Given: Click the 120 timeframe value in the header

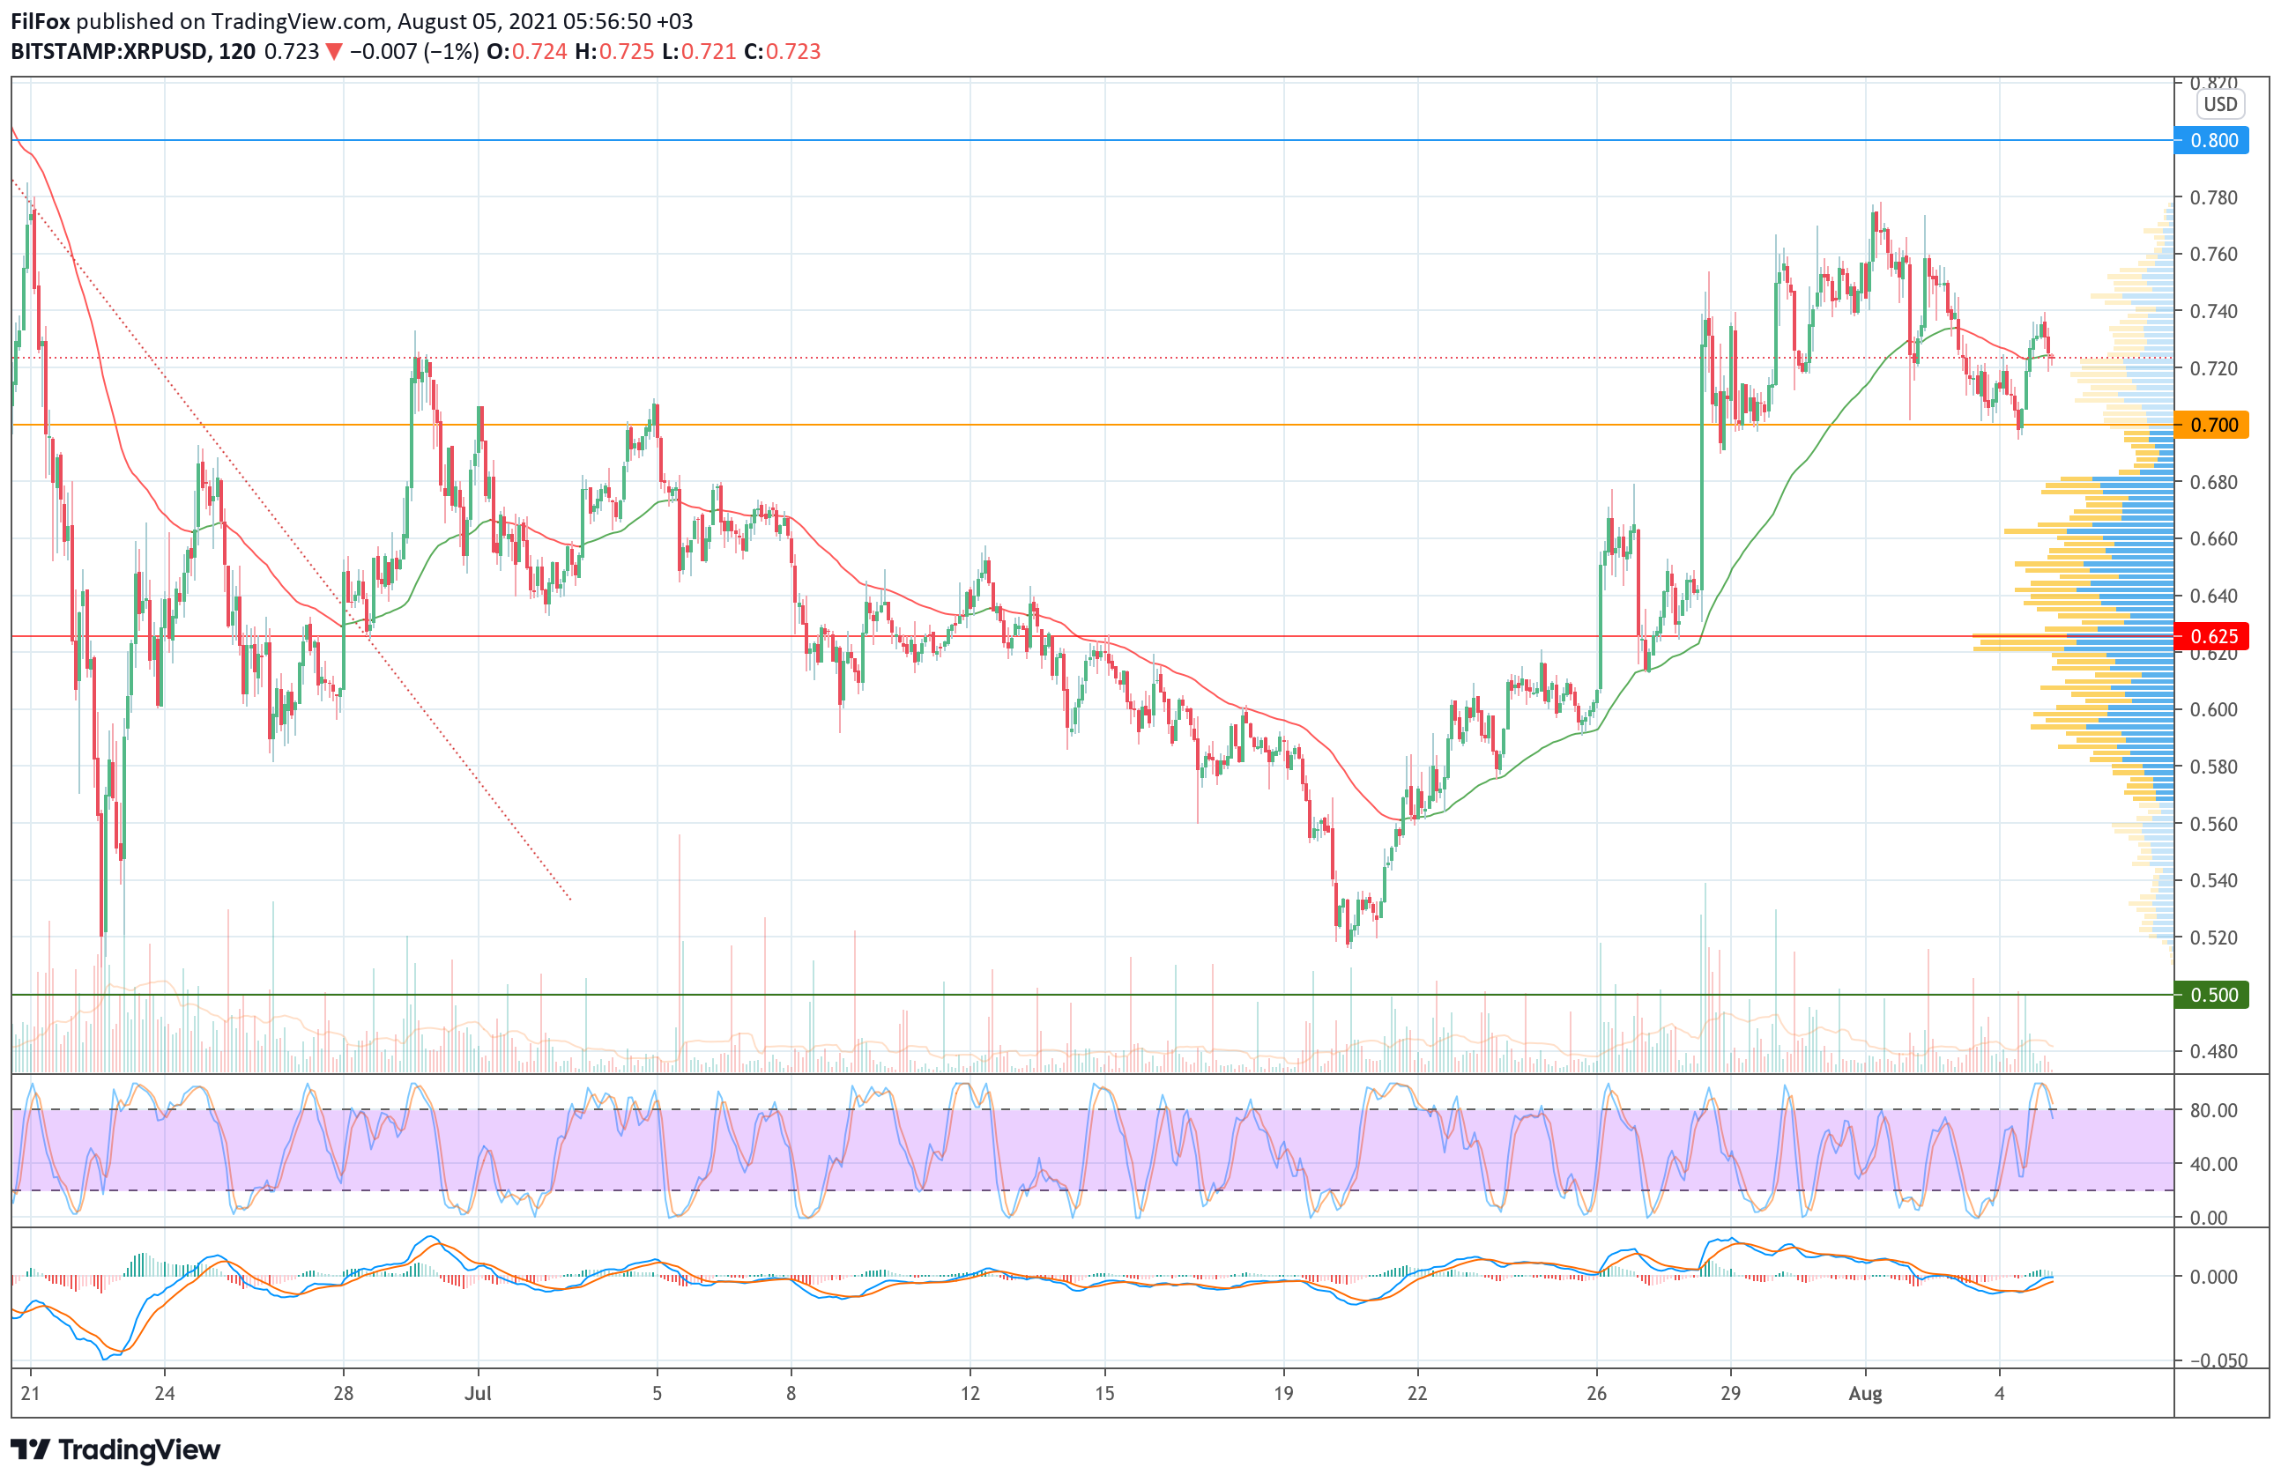Looking at the screenshot, I should pos(237,52).
